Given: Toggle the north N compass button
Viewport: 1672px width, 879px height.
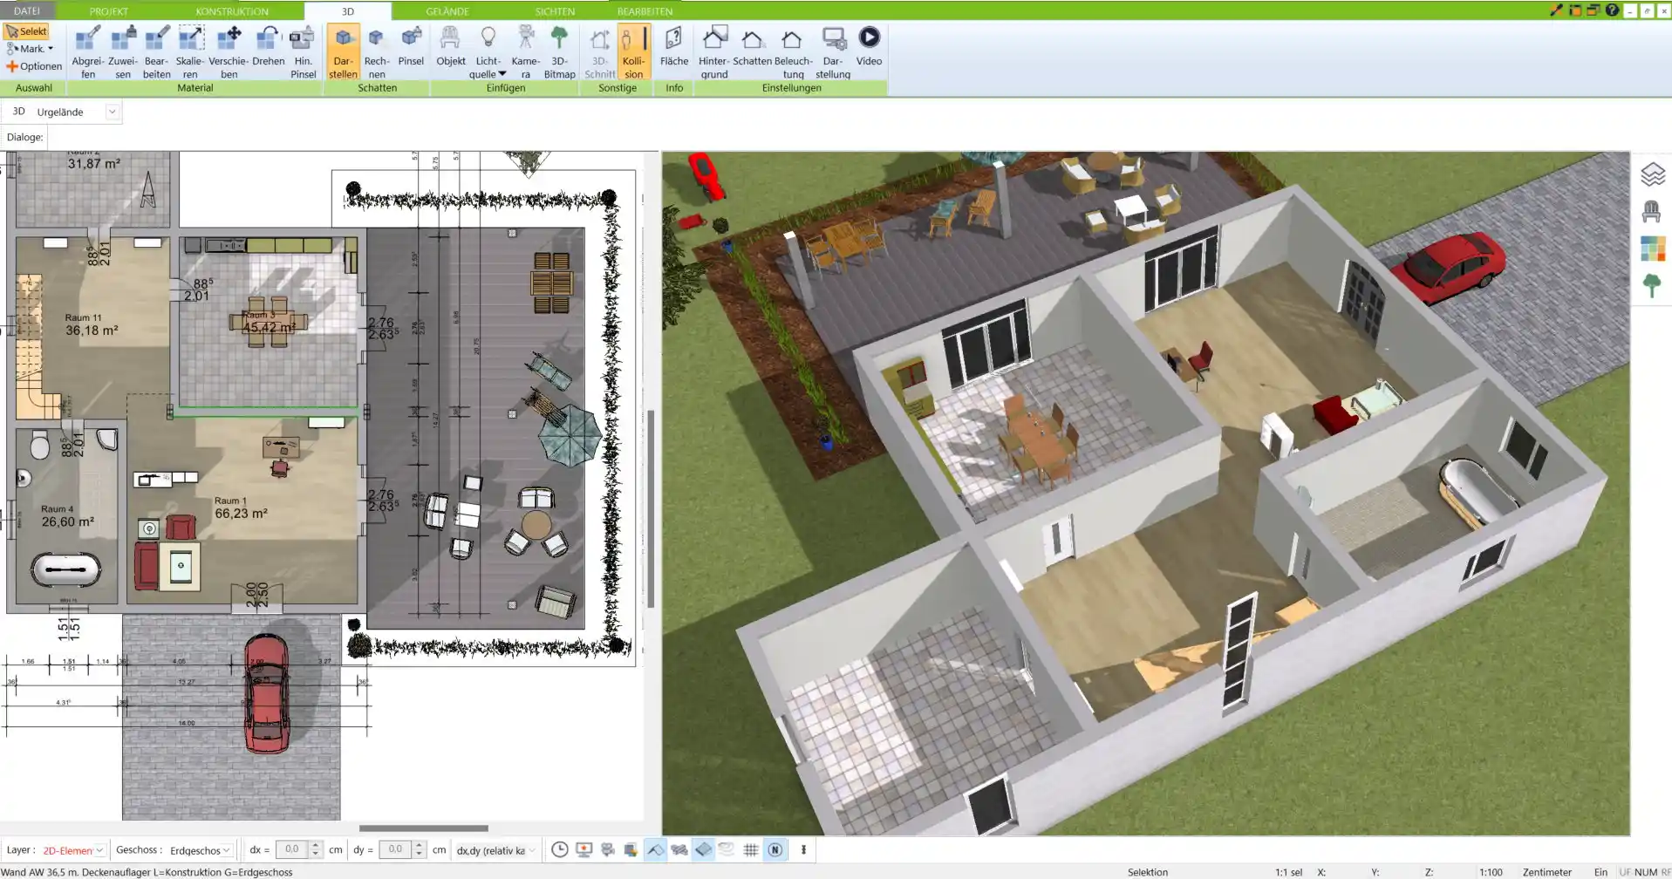Looking at the screenshot, I should coord(775,849).
